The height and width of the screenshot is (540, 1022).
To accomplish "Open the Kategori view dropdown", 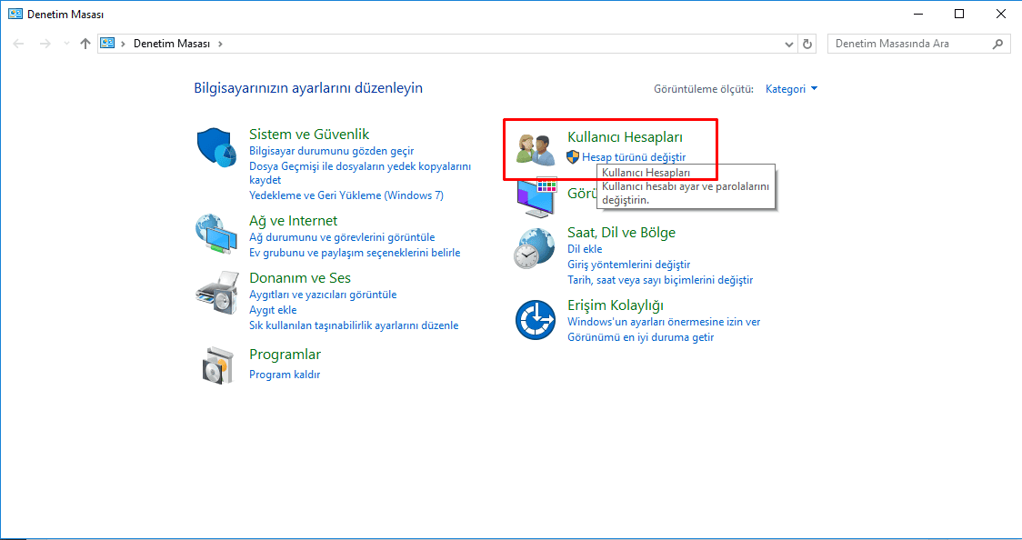I will click(x=791, y=89).
